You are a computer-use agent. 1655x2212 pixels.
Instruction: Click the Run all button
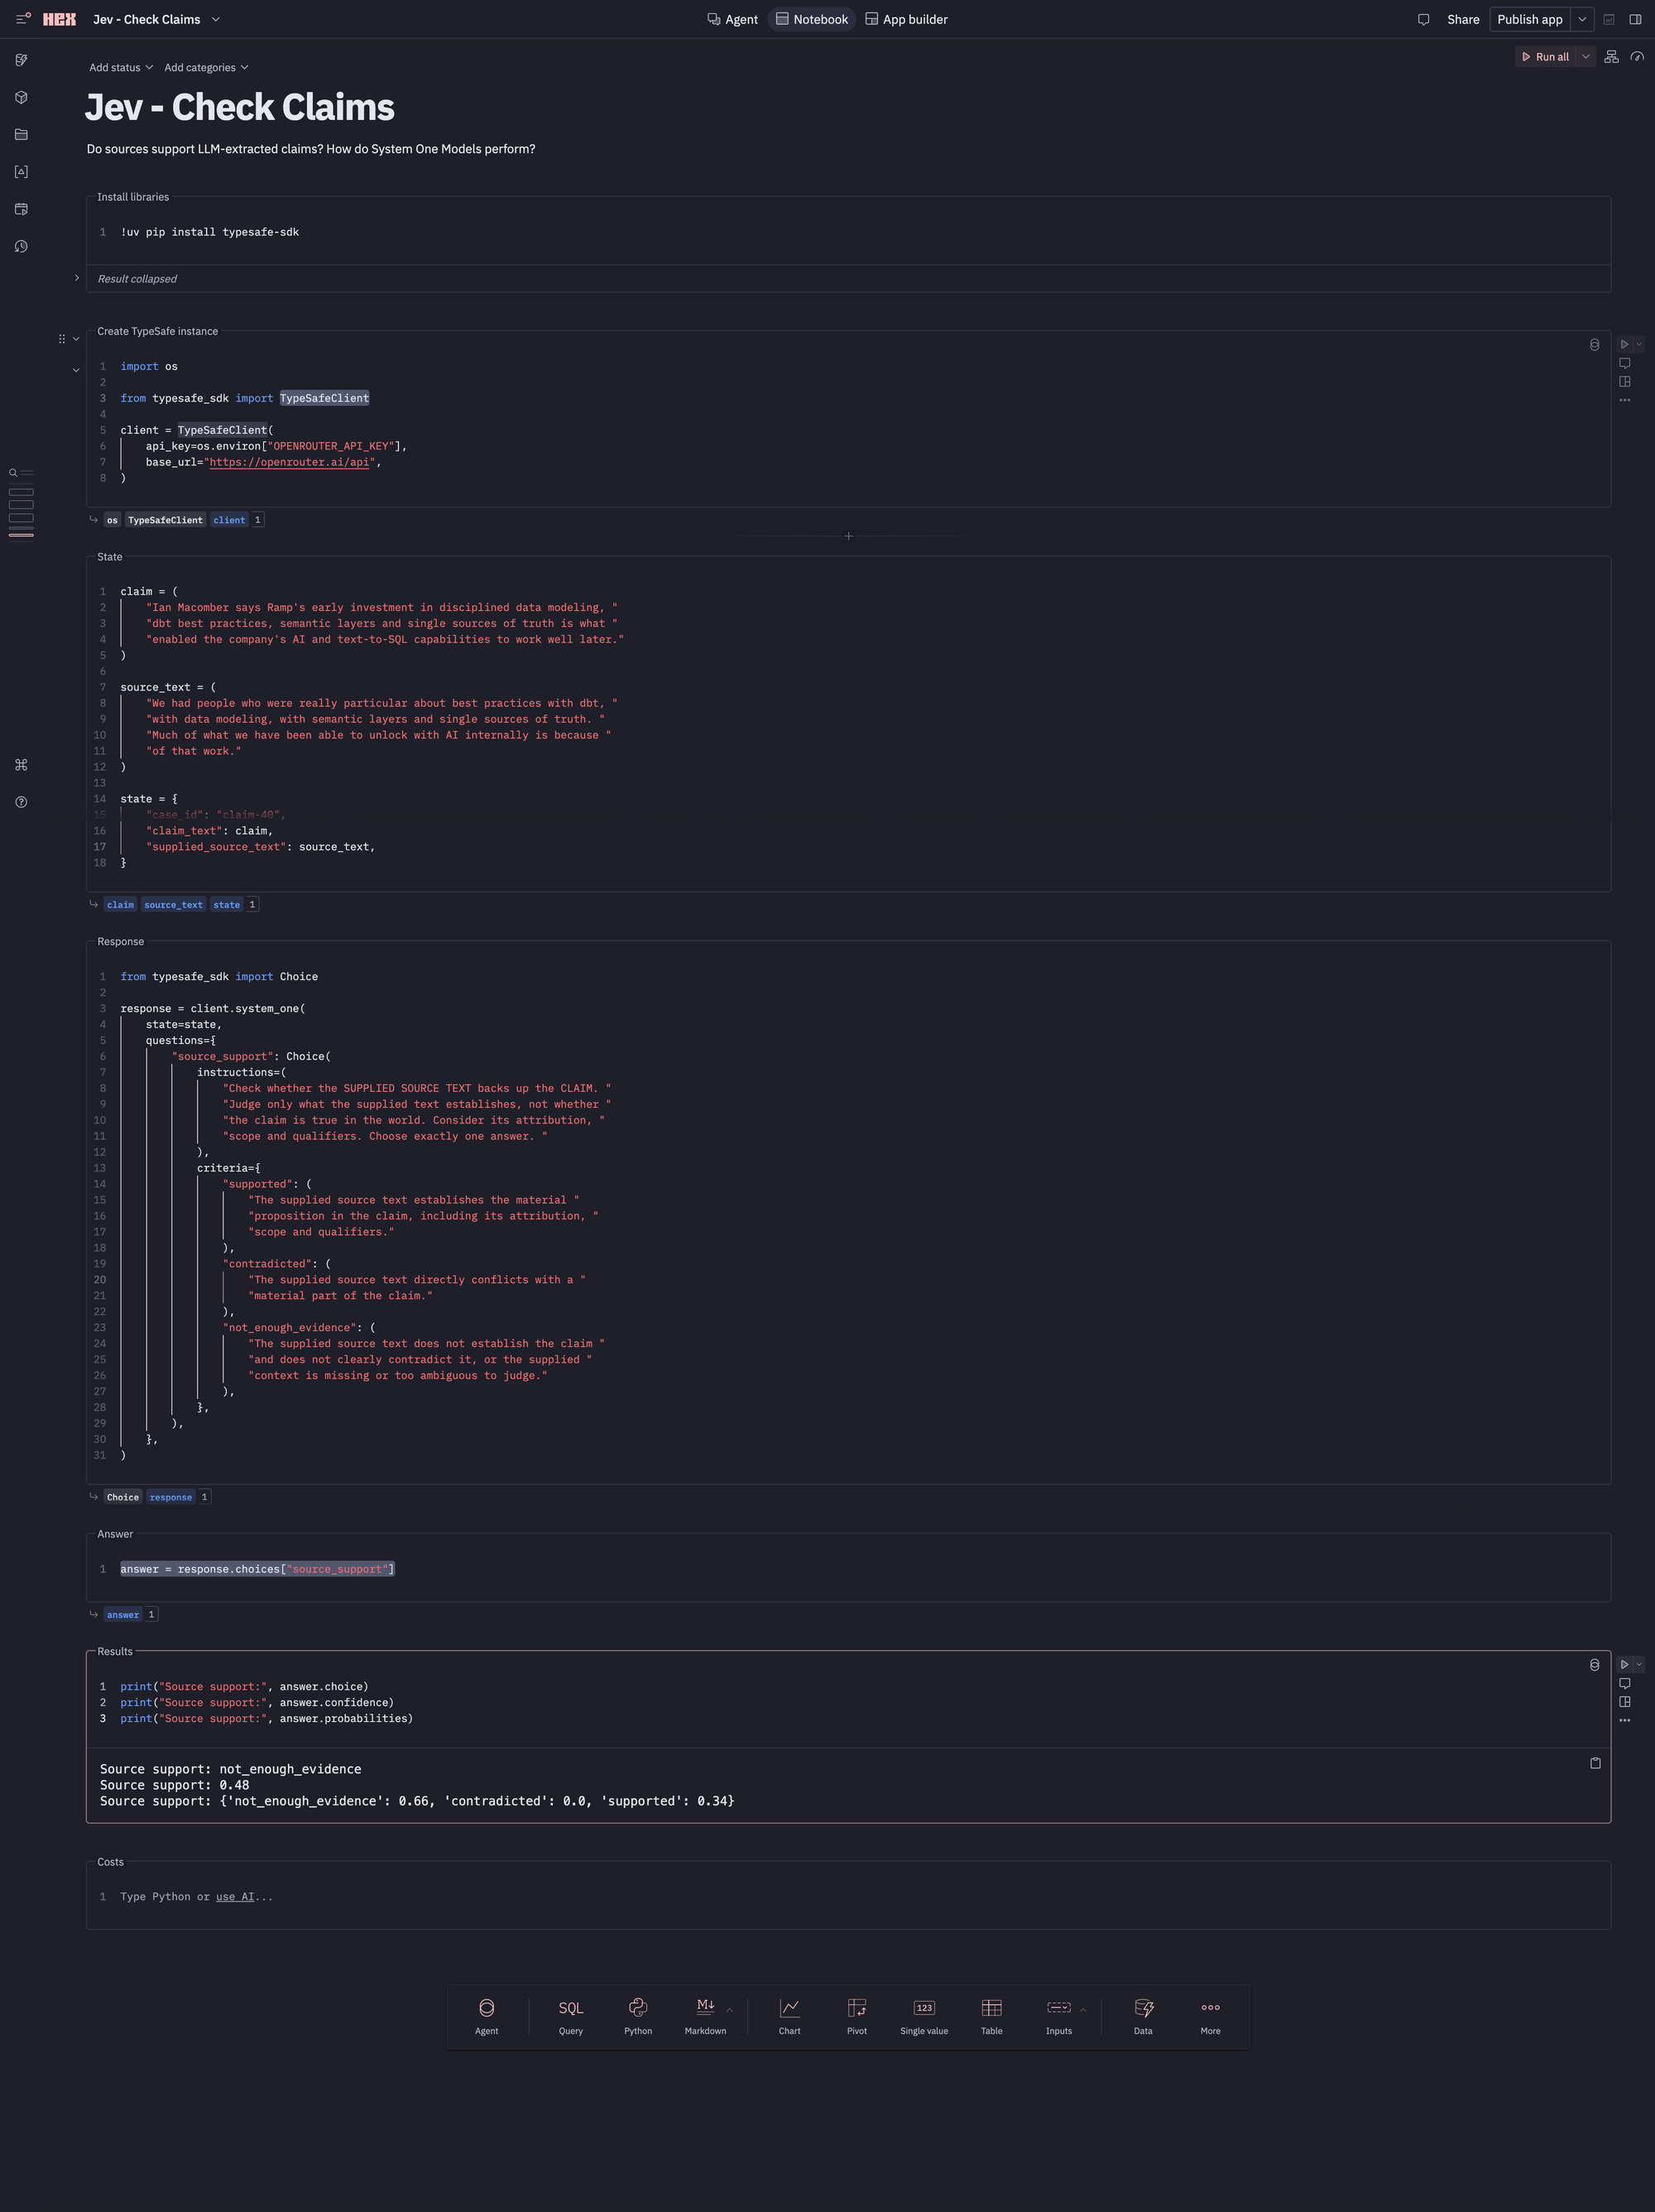pos(1545,57)
